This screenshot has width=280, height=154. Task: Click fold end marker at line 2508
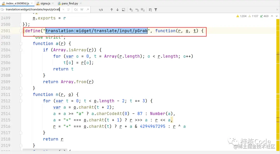(x=21, y=75)
